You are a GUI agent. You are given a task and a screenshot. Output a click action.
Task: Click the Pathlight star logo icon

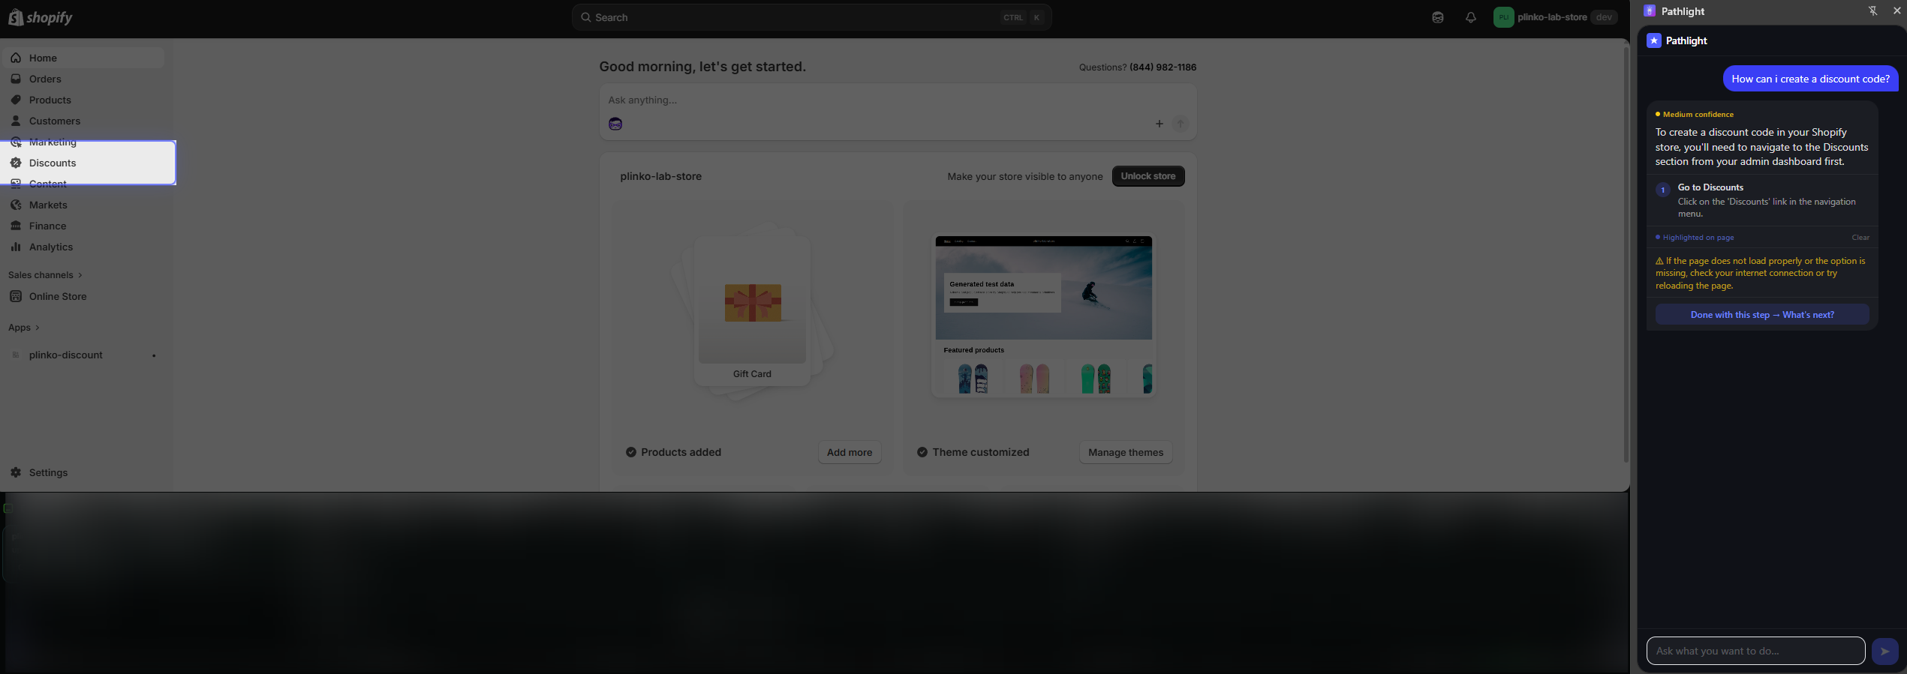click(x=1654, y=40)
